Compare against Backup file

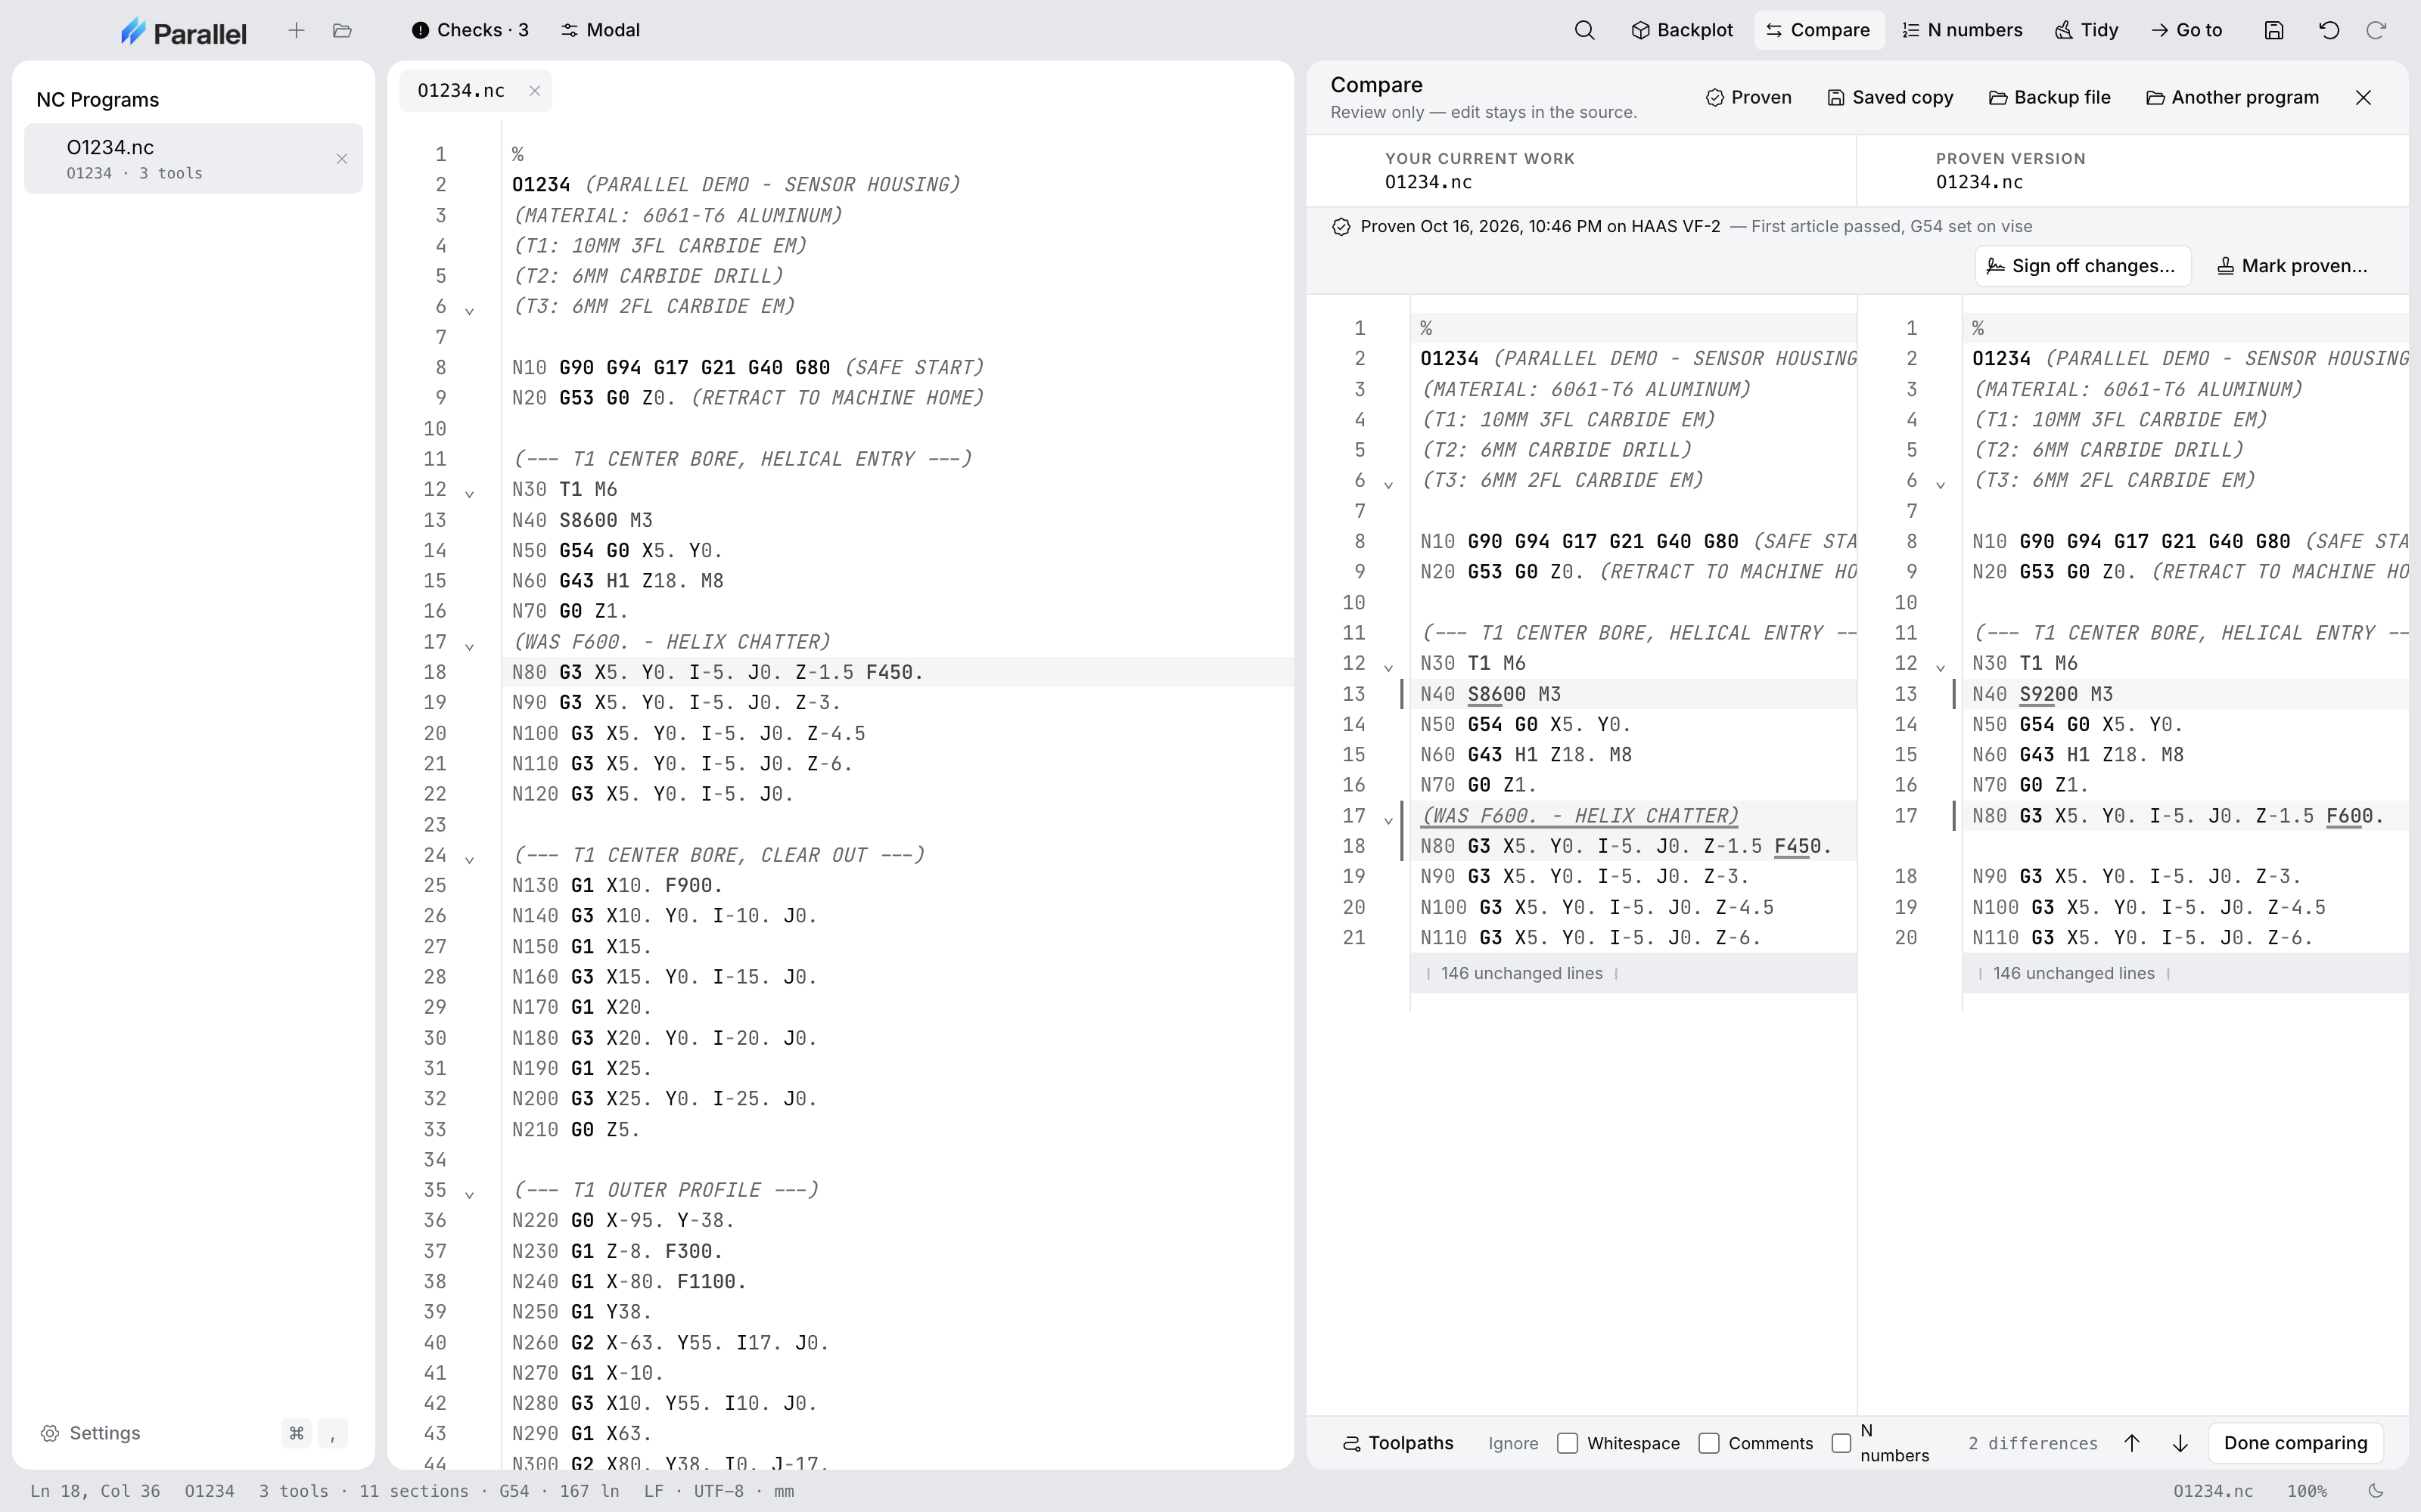(2049, 97)
